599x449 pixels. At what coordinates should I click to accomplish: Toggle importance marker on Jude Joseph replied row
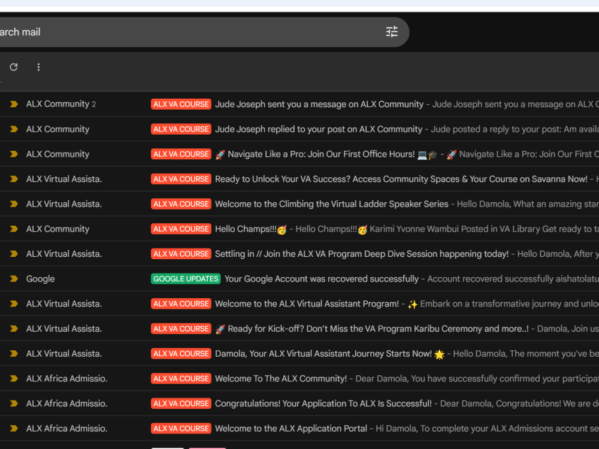pos(14,129)
